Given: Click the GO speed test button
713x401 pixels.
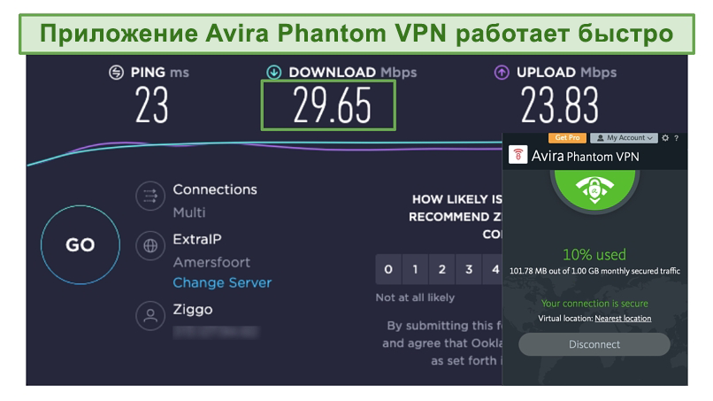Looking at the screenshot, I should pos(80,245).
